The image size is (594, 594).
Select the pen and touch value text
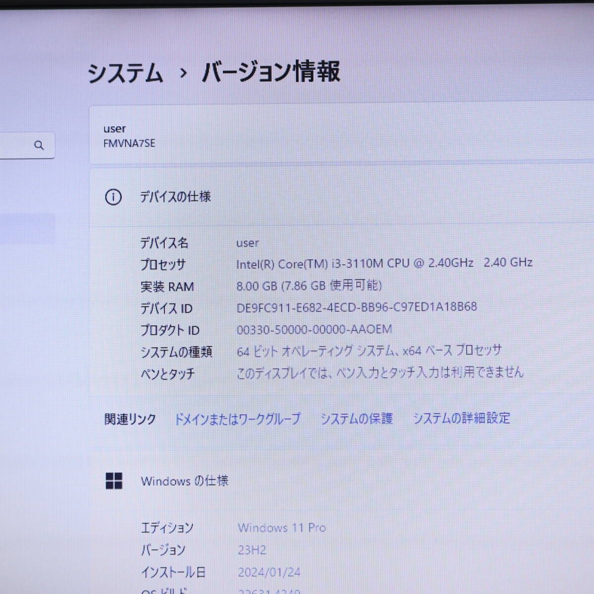(380, 372)
